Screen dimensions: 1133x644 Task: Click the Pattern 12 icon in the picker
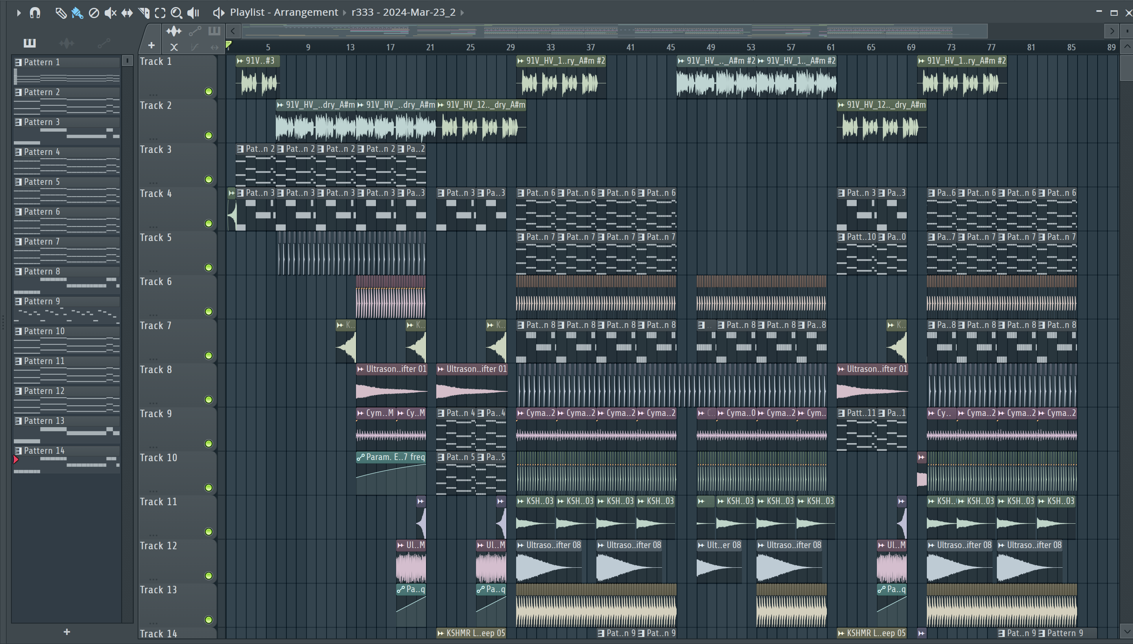click(18, 391)
